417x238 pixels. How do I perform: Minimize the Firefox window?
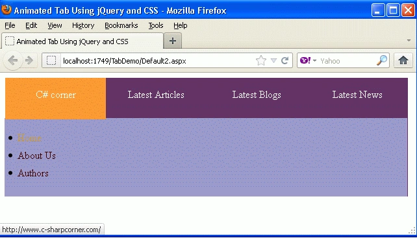click(x=378, y=10)
